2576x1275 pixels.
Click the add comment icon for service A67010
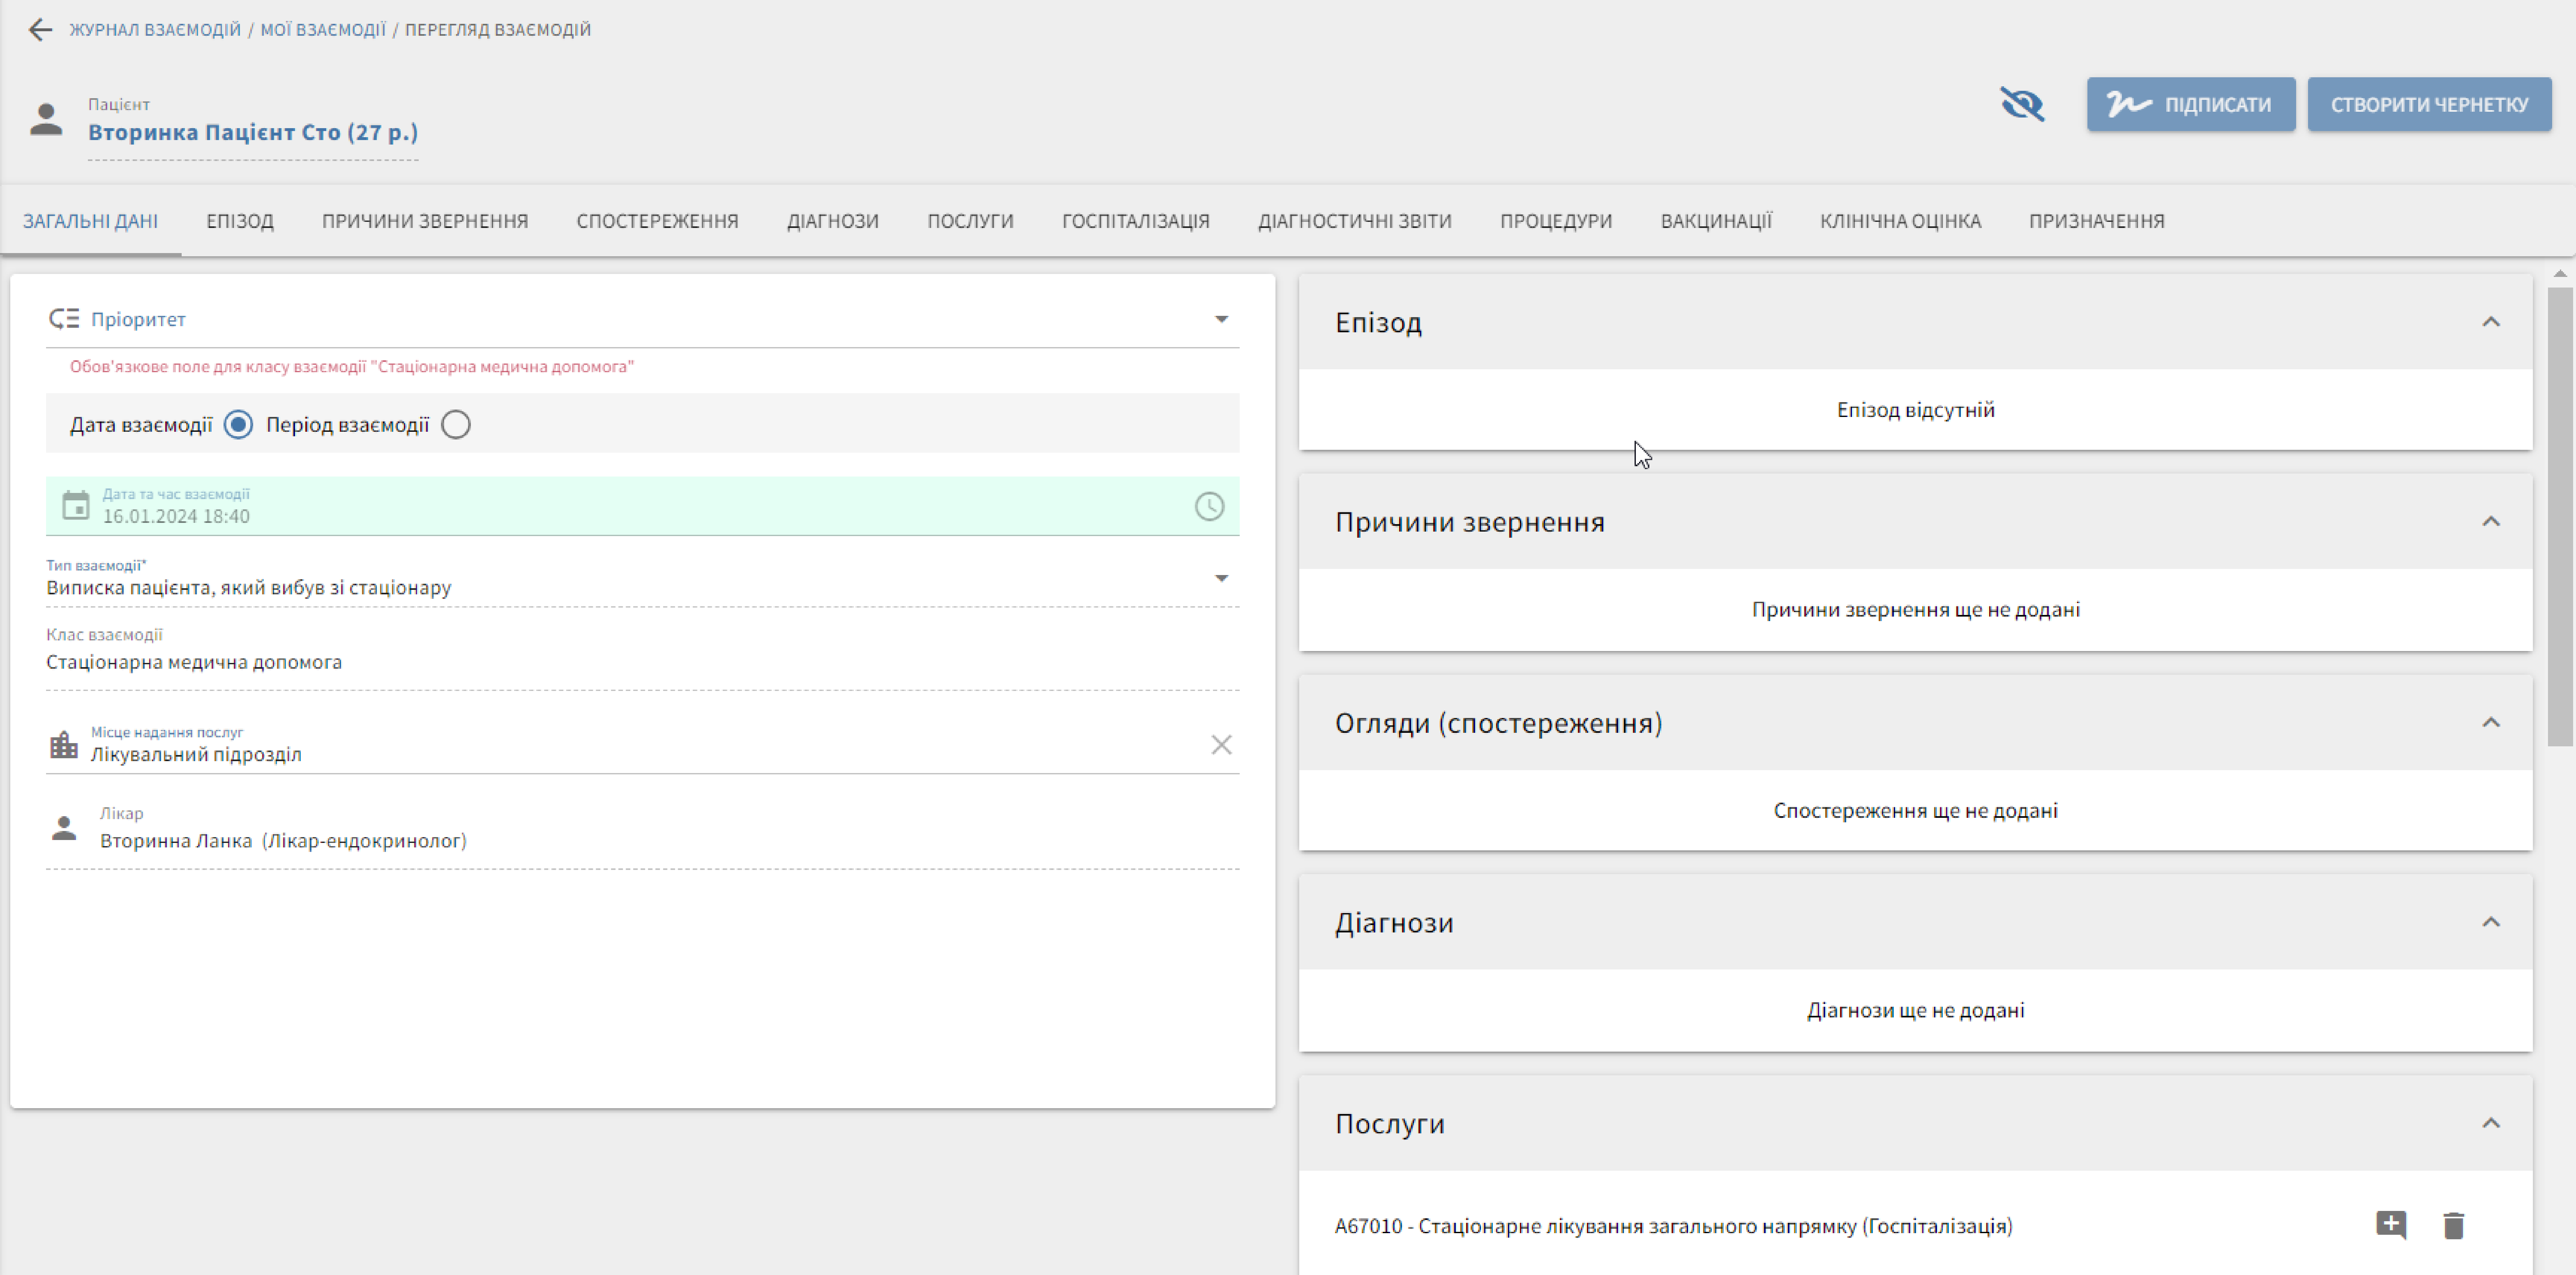pyautogui.click(x=2391, y=1225)
